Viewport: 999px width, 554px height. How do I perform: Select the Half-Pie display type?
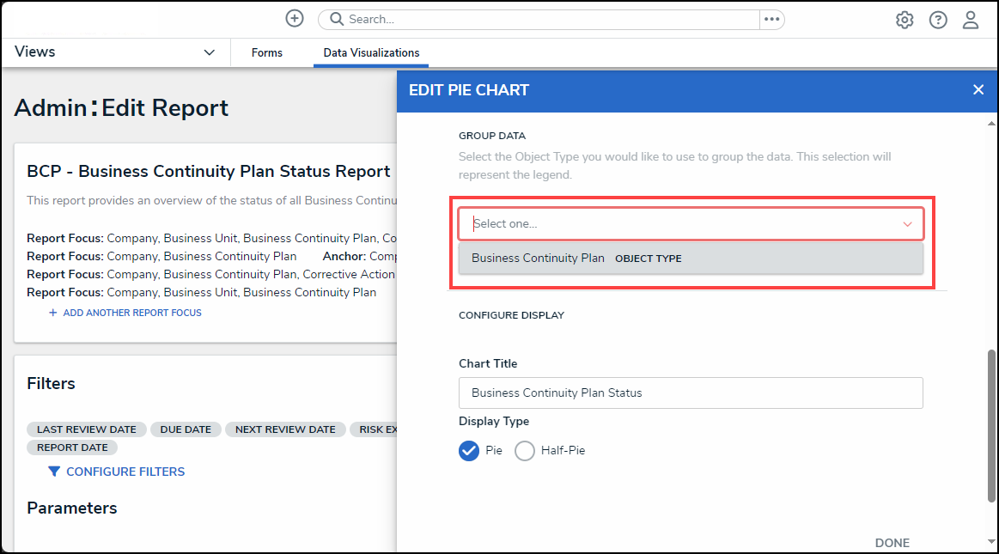pyautogui.click(x=525, y=450)
